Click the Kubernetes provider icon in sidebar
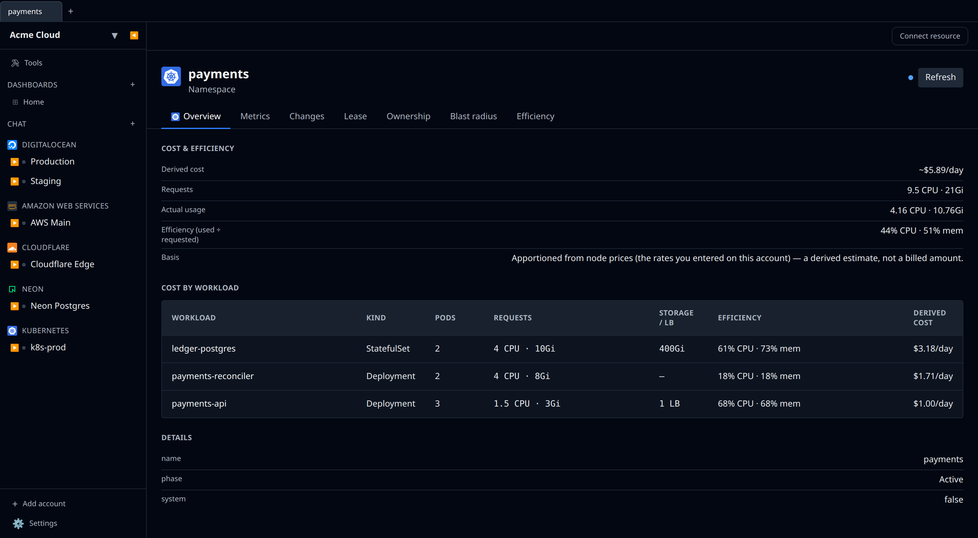 [x=12, y=331]
